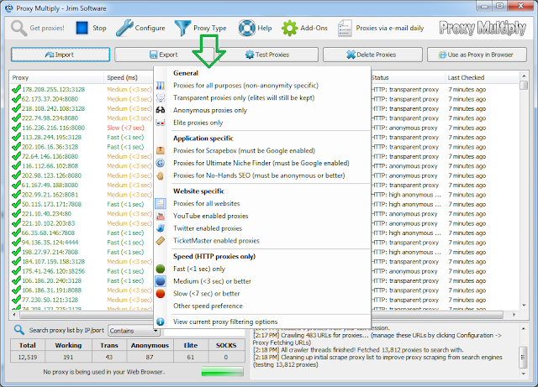The height and width of the screenshot is (387, 538).
Task: Select Other speed preference
Action: point(208,306)
